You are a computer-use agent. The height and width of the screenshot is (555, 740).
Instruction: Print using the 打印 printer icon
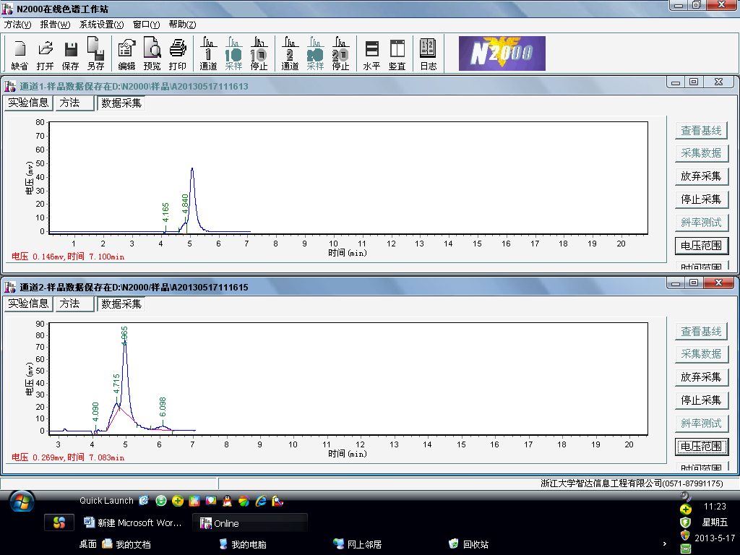177,54
